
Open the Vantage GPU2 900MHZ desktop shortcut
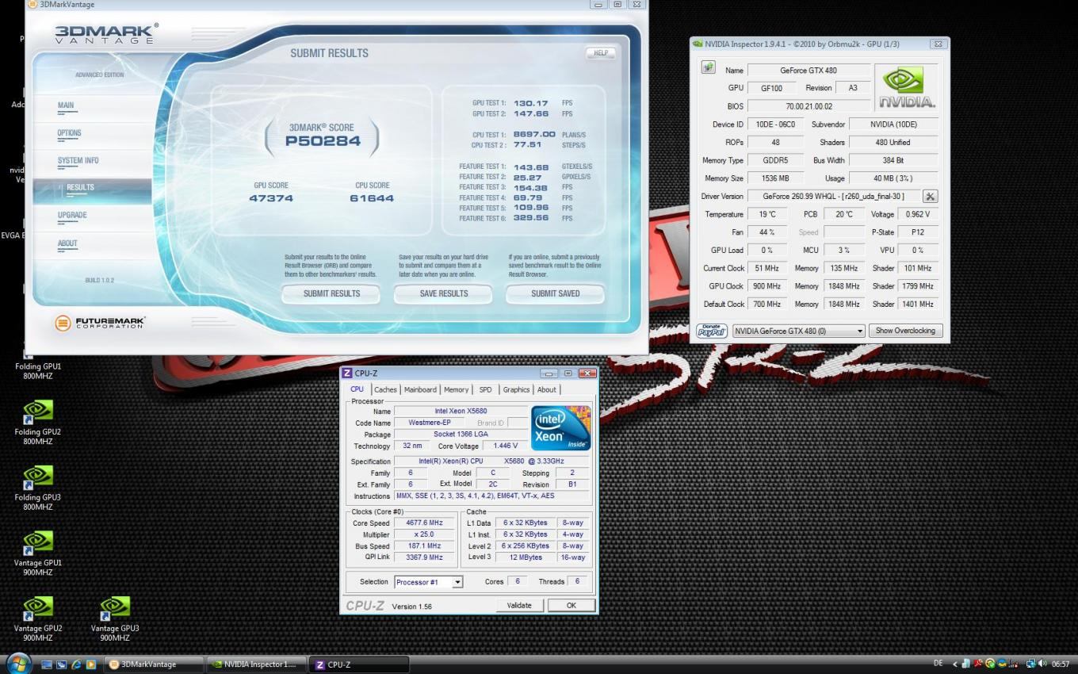(x=37, y=618)
